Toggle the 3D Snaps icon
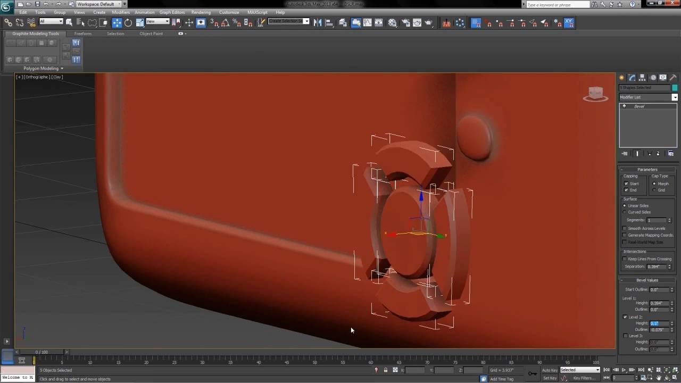681x383 pixels. click(214, 22)
